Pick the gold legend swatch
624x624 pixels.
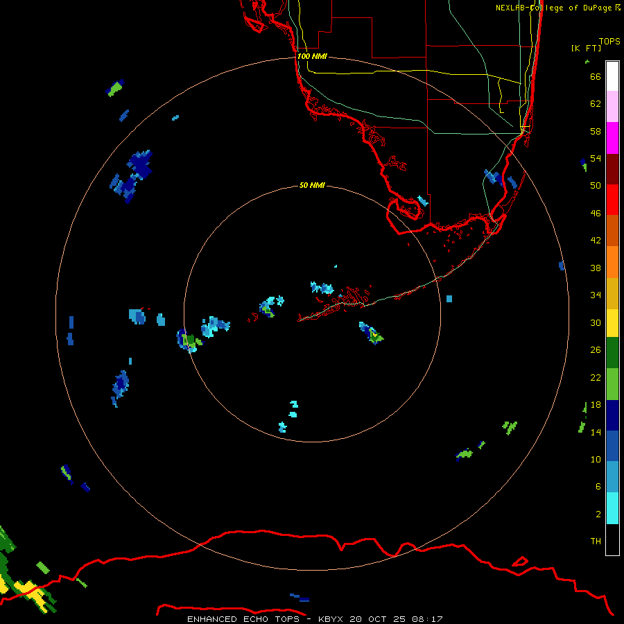[612, 293]
